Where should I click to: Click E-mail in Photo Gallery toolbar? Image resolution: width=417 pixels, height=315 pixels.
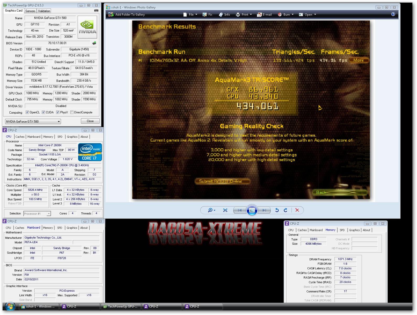[264, 15]
